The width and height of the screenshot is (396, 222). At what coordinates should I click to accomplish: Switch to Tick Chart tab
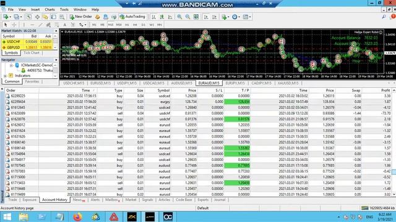pos(32,53)
